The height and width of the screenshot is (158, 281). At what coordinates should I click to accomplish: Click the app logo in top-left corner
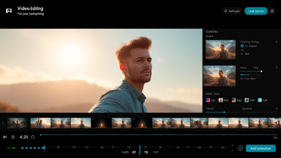(x=9, y=11)
